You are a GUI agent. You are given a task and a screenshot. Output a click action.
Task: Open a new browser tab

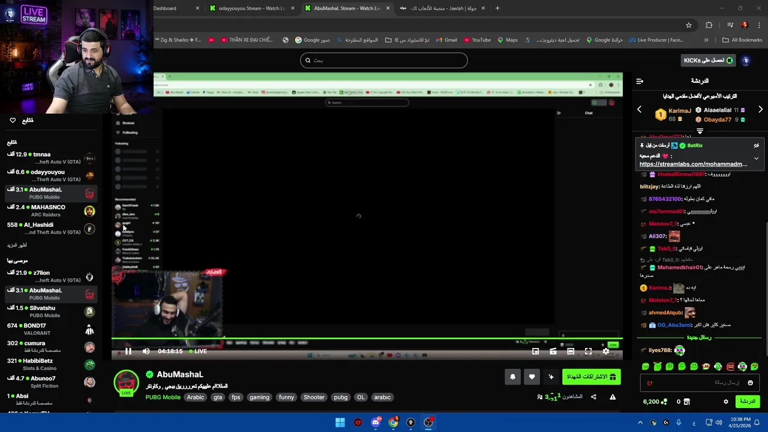(497, 8)
